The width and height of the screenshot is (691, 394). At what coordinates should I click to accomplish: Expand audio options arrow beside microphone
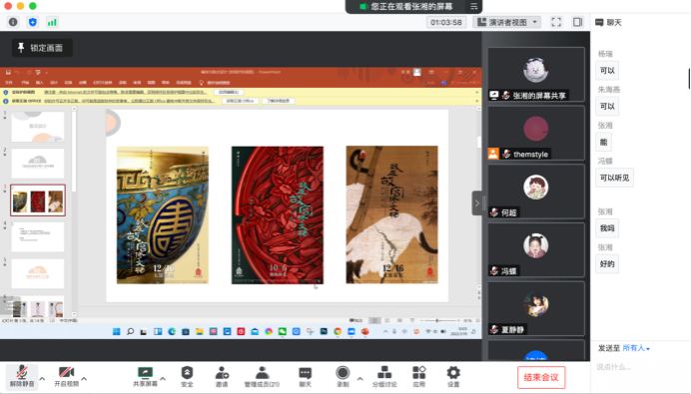(x=42, y=379)
